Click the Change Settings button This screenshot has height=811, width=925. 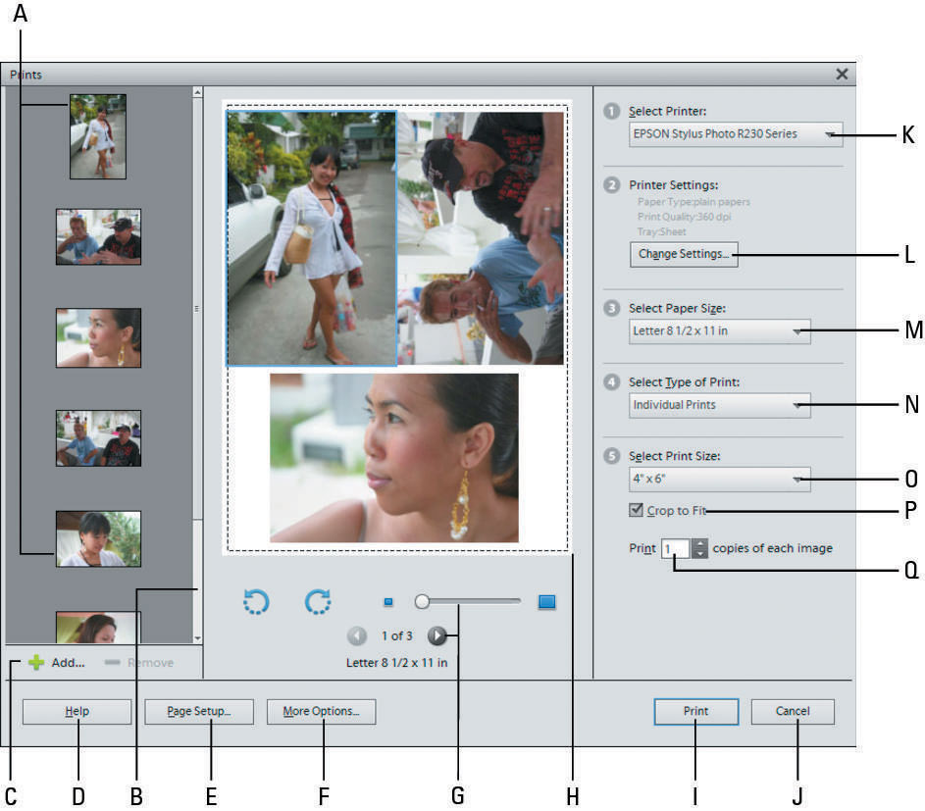[683, 255]
